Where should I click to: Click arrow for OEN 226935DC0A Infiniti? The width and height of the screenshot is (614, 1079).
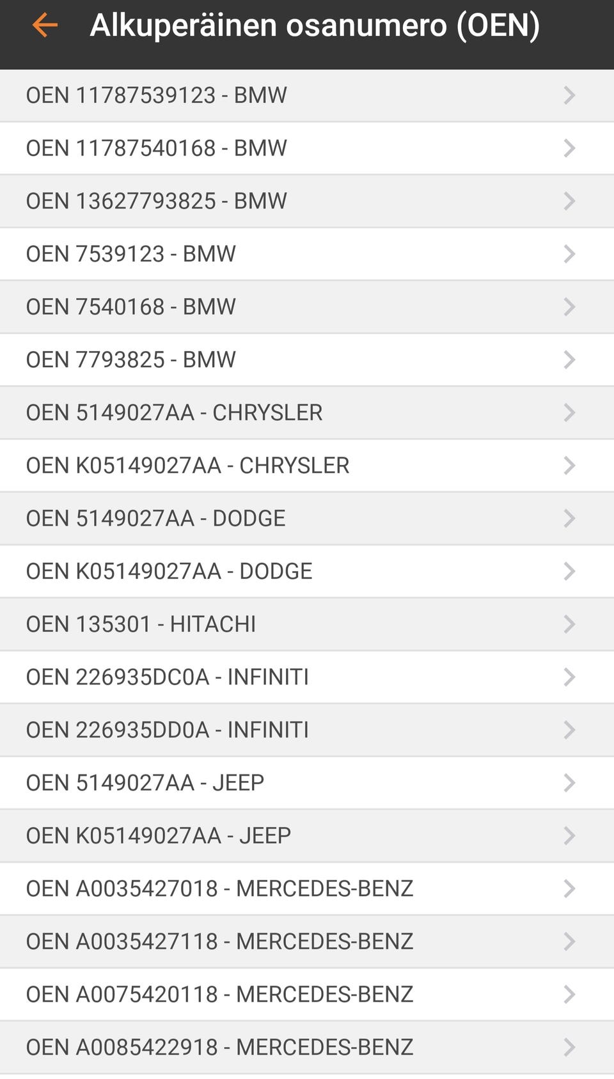pos(569,677)
